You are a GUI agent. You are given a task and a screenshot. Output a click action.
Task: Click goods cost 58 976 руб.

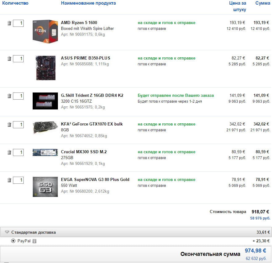point(260,218)
